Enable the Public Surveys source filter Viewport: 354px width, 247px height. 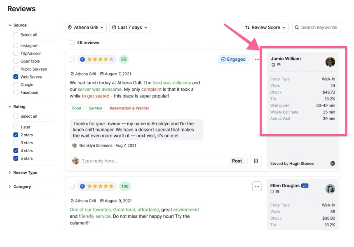16,69
